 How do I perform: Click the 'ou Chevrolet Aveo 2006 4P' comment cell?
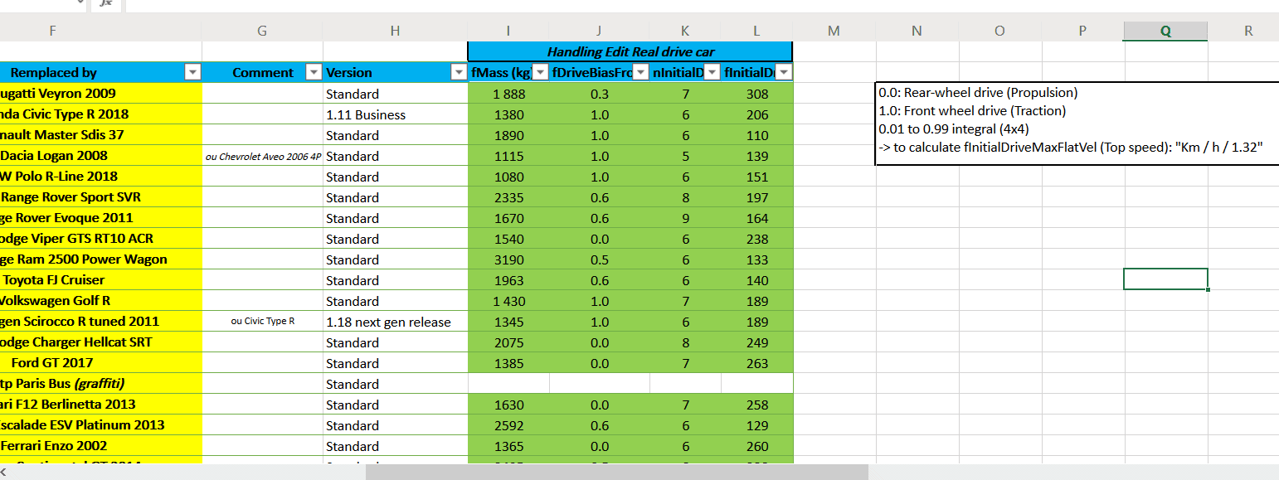pyautogui.click(x=262, y=156)
